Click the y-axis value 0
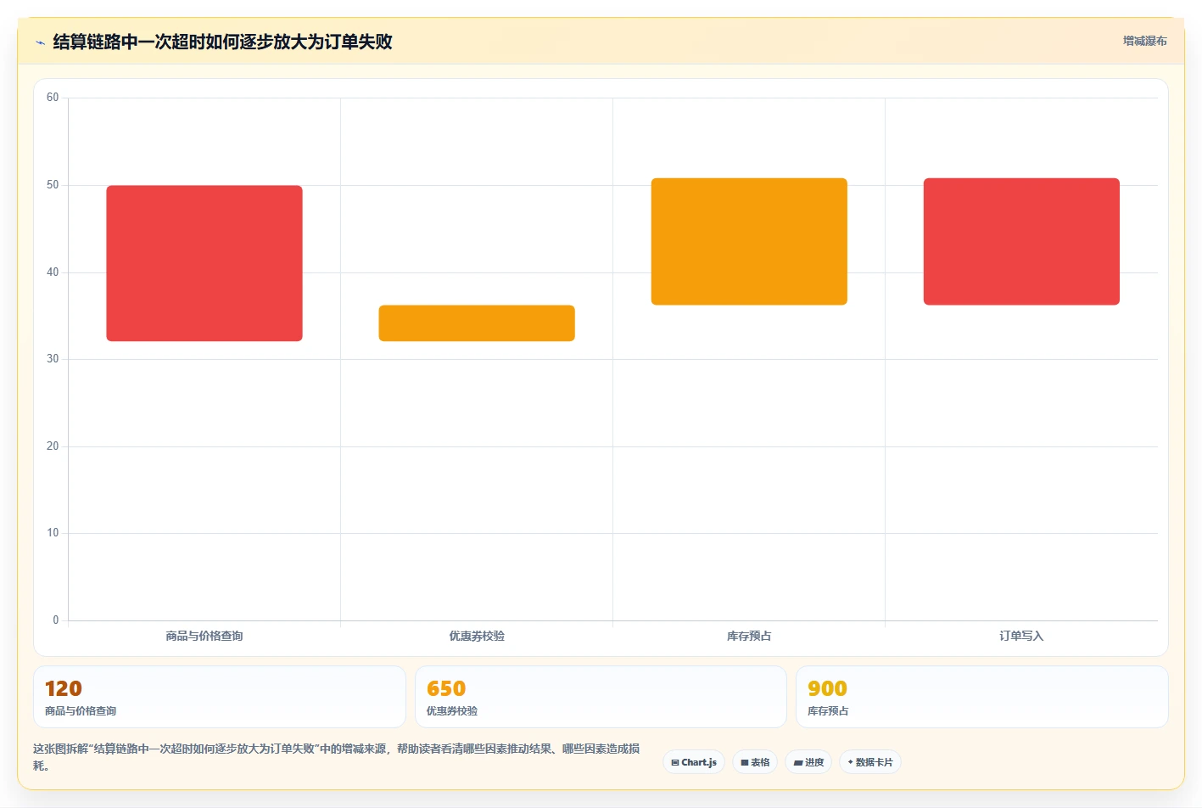Screen dimensions: 1202x808 pyautogui.click(x=56, y=620)
